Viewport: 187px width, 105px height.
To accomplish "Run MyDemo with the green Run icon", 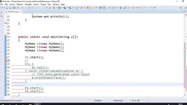I will tap(59, 8).
